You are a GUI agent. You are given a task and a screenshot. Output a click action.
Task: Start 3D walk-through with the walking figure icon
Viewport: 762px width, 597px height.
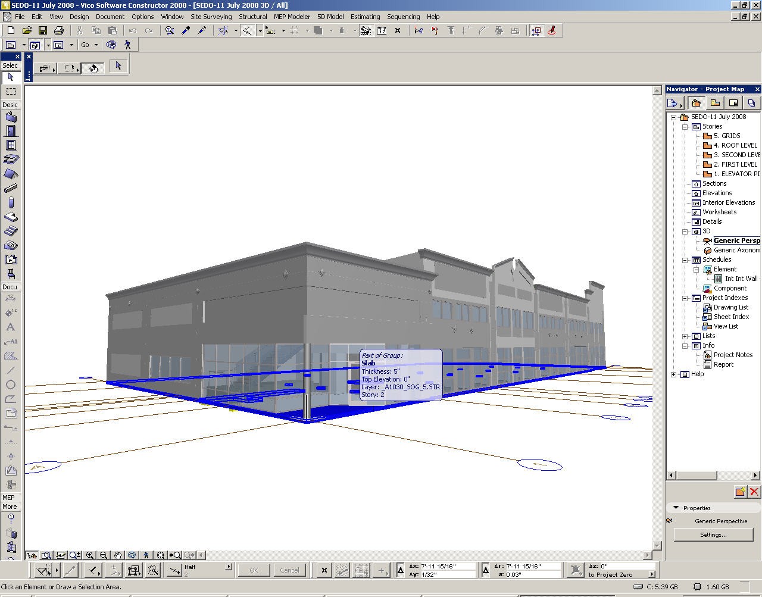[127, 45]
